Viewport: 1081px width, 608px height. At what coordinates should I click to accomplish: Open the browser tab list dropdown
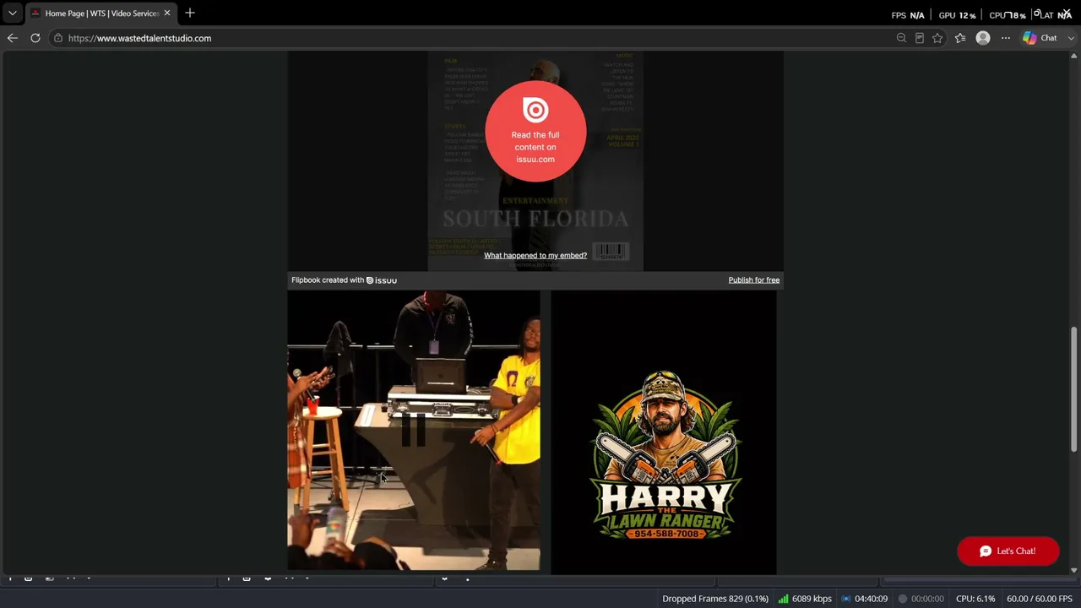pos(12,14)
